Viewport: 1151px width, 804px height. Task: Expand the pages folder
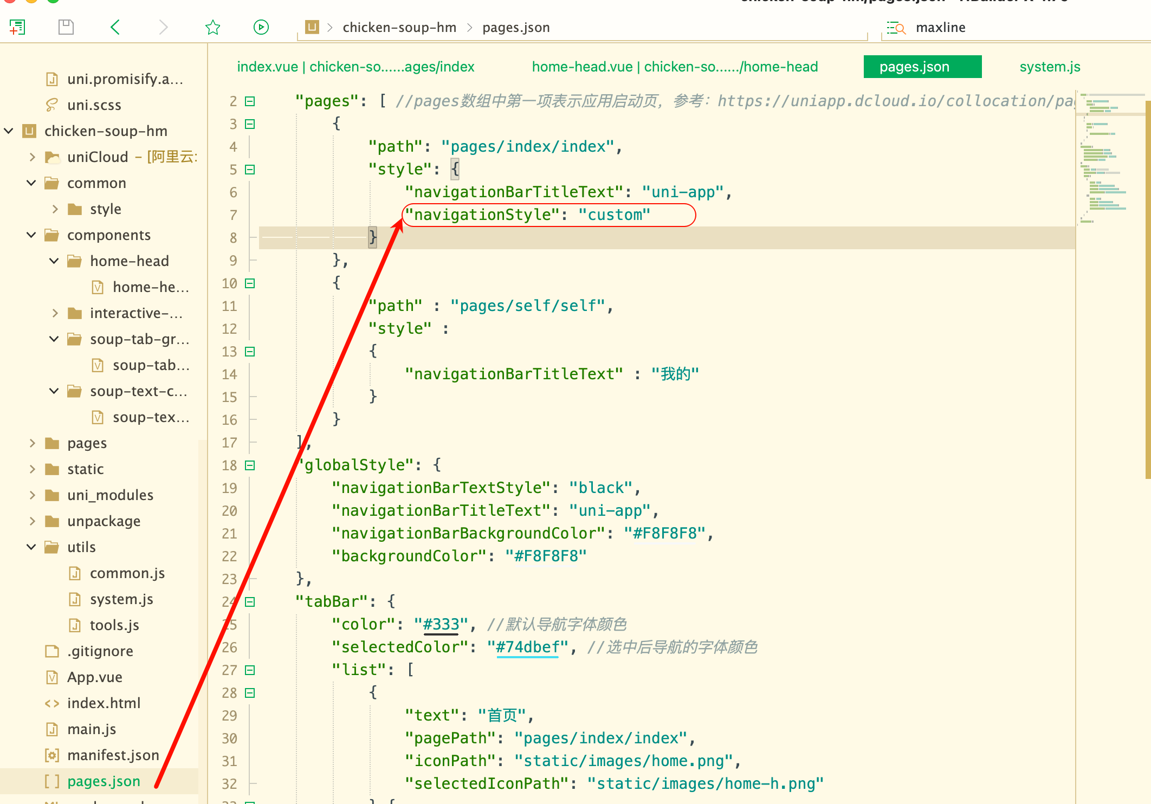(33, 443)
